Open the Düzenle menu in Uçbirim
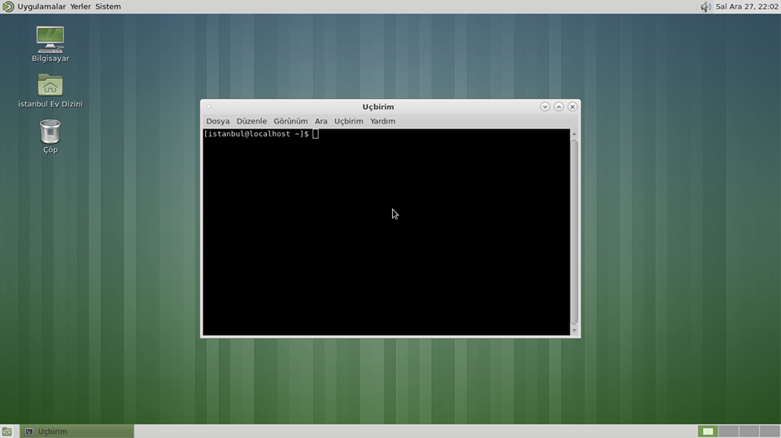 pyautogui.click(x=251, y=121)
